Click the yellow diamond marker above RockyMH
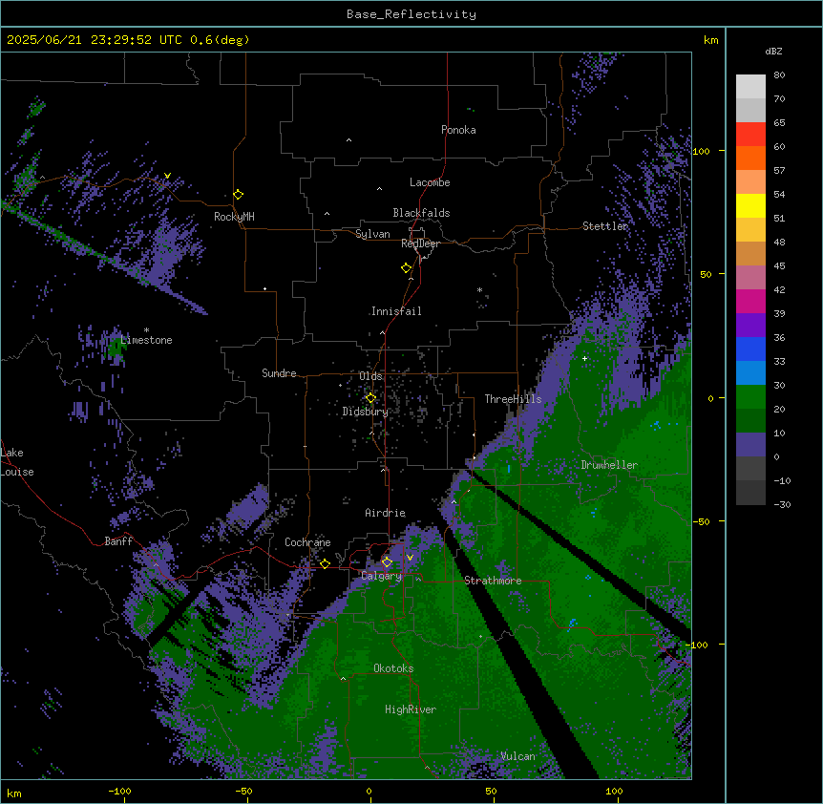This screenshot has width=823, height=804. coord(239,195)
